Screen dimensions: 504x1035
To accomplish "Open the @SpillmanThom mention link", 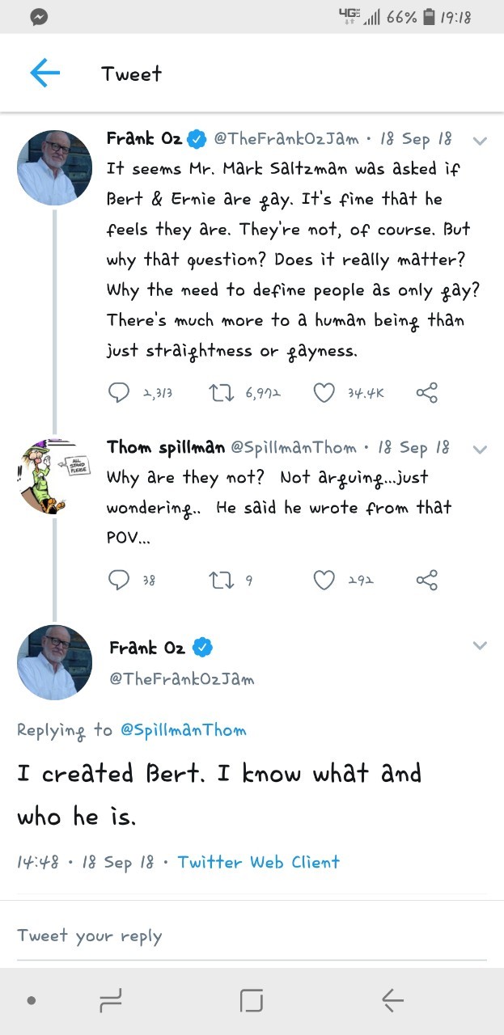I will click(183, 729).
